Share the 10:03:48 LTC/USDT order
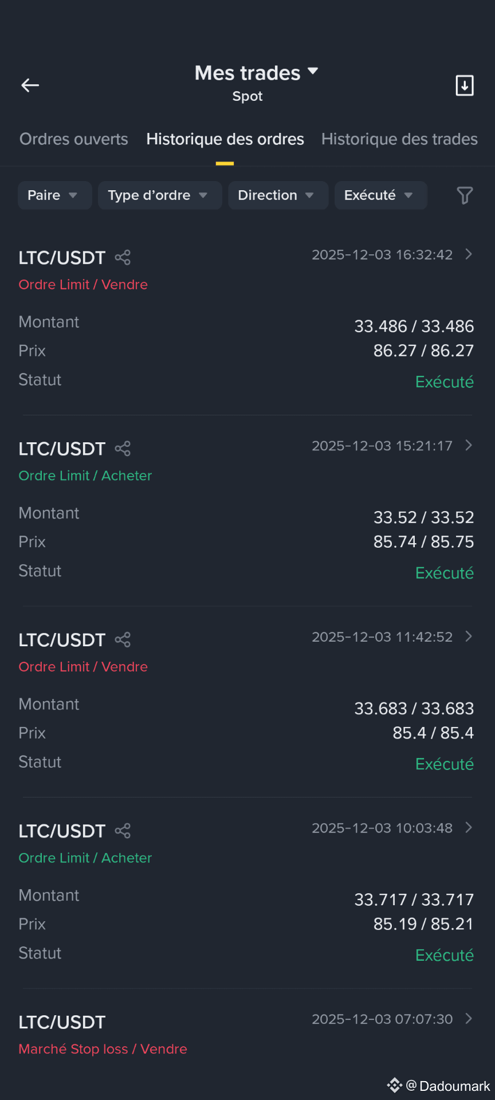This screenshot has height=1100, width=495. point(123,831)
